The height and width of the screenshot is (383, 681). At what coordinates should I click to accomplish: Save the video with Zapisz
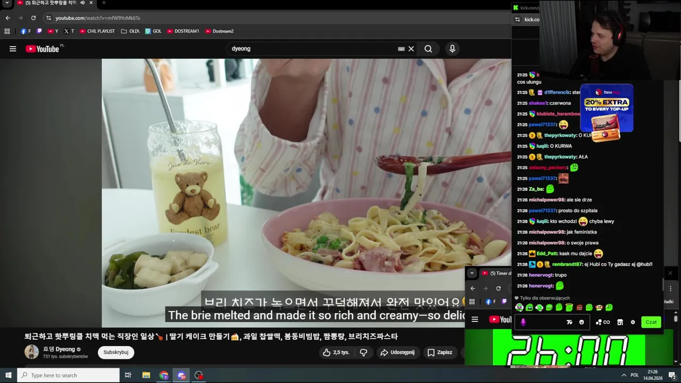coord(440,352)
